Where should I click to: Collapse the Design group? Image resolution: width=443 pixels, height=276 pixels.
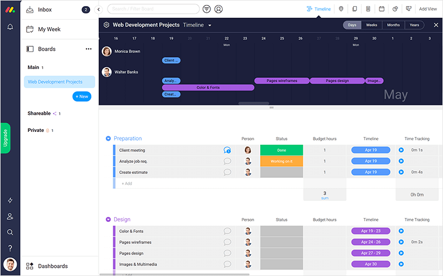pyautogui.click(x=108, y=220)
